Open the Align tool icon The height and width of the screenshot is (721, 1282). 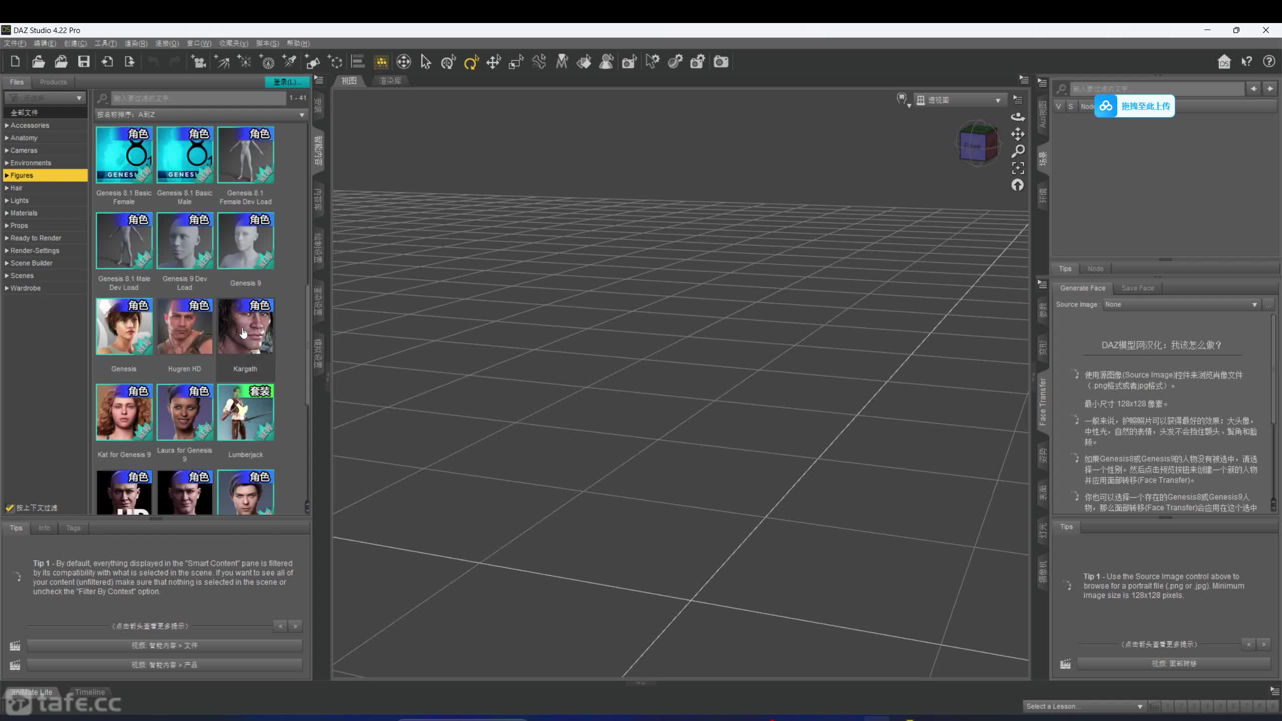pyautogui.click(x=358, y=62)
